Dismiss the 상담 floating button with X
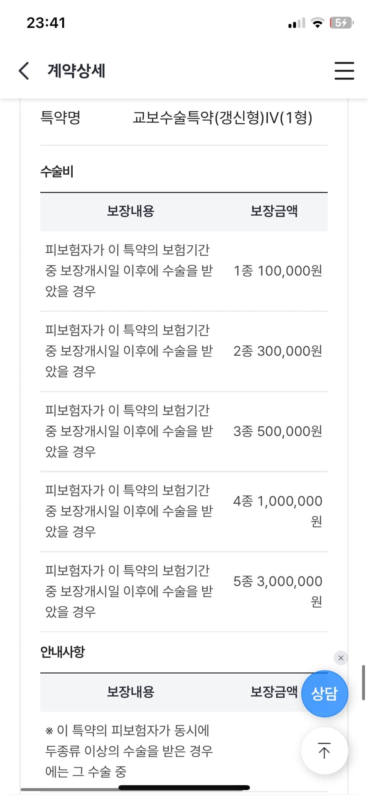 [341, 658]
